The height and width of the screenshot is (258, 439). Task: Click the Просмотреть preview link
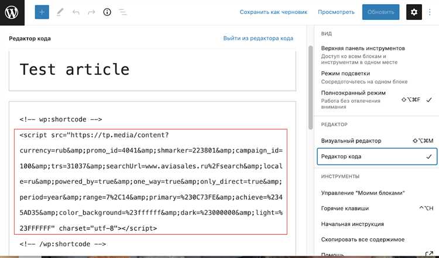pos(336,12)
